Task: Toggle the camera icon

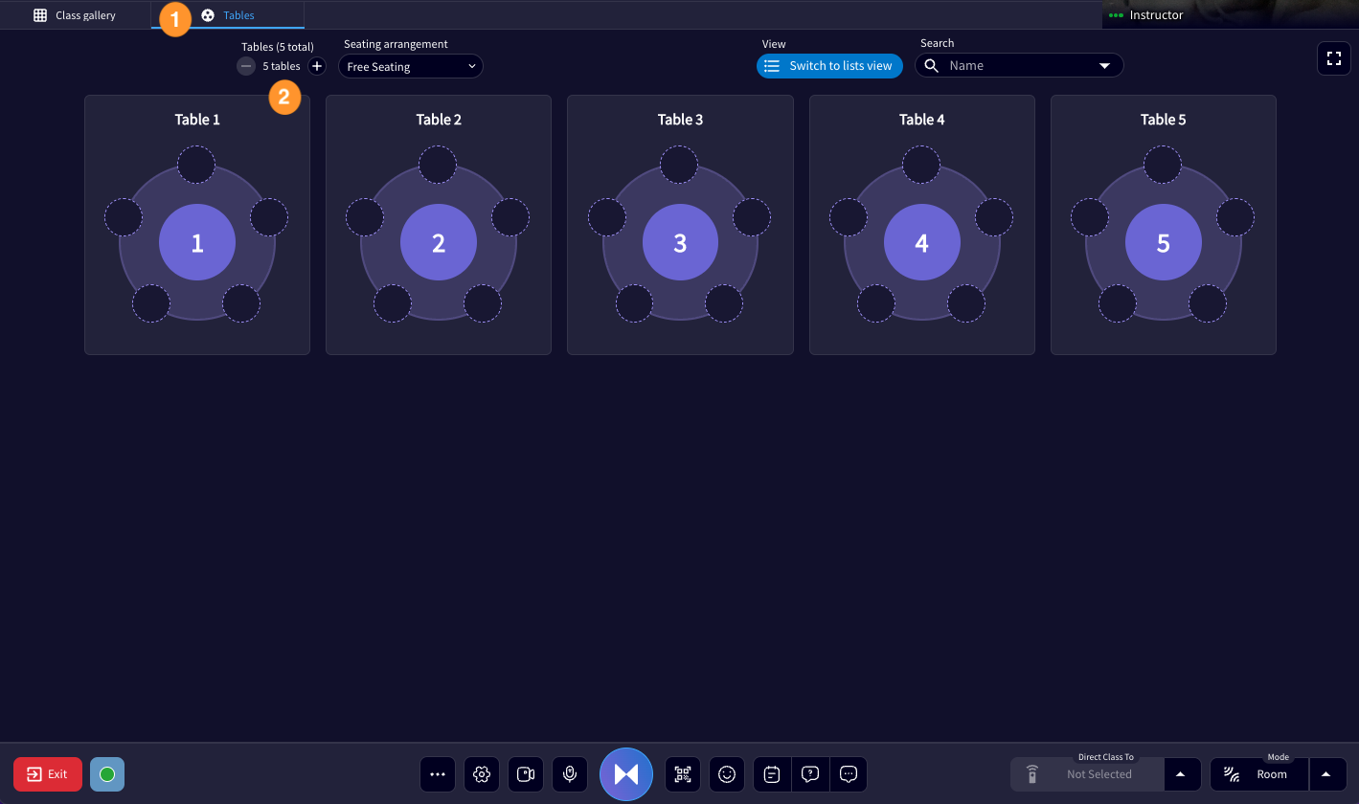Action: 526,774
